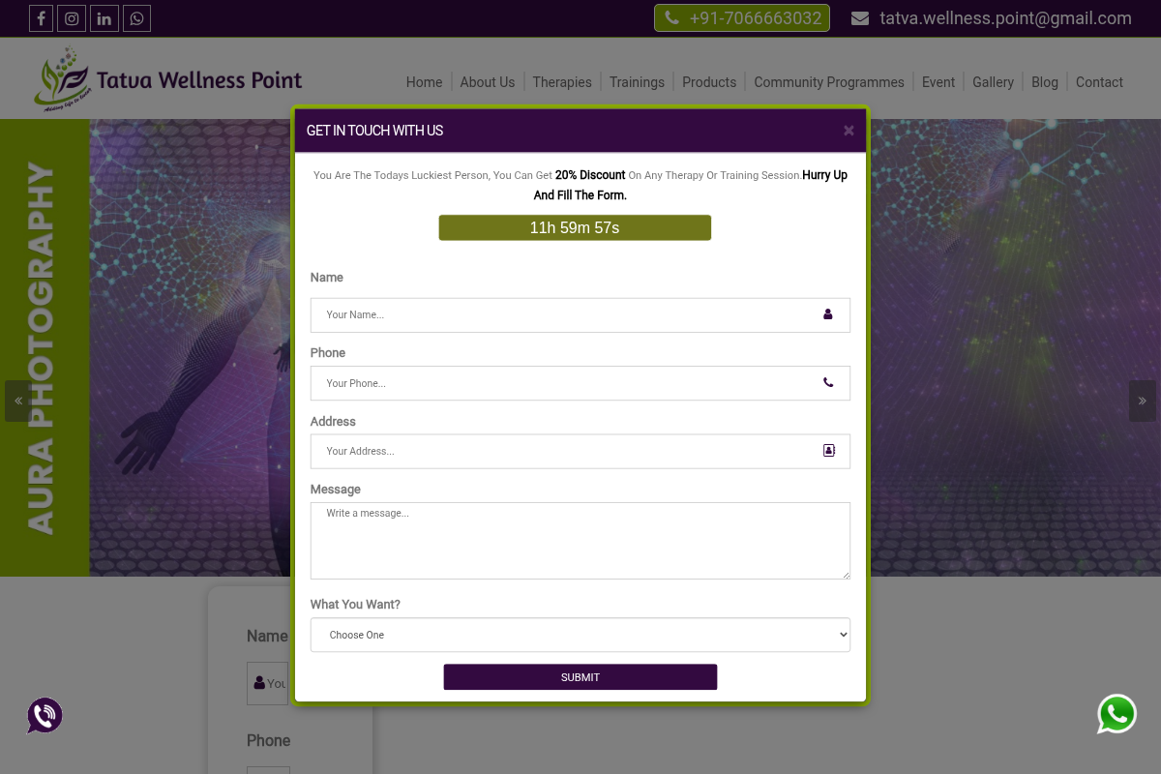Open the Community Programmes menu item
1161x774 pixels.
click(x=828, y=82)
